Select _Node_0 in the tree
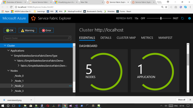 (x=19, y=76)
